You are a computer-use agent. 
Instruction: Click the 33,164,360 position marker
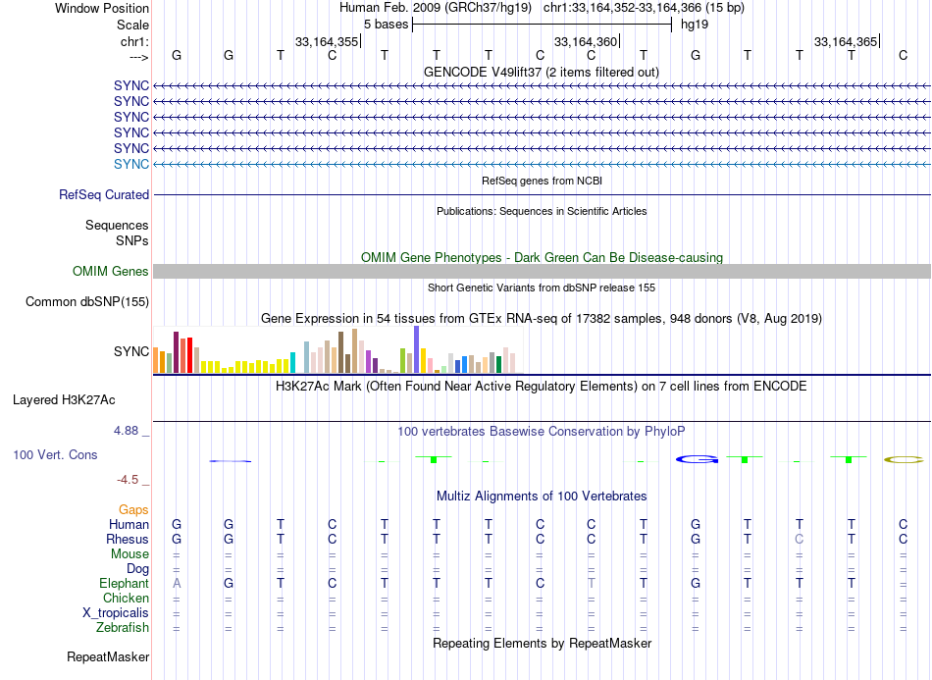(x=586, y=41)
